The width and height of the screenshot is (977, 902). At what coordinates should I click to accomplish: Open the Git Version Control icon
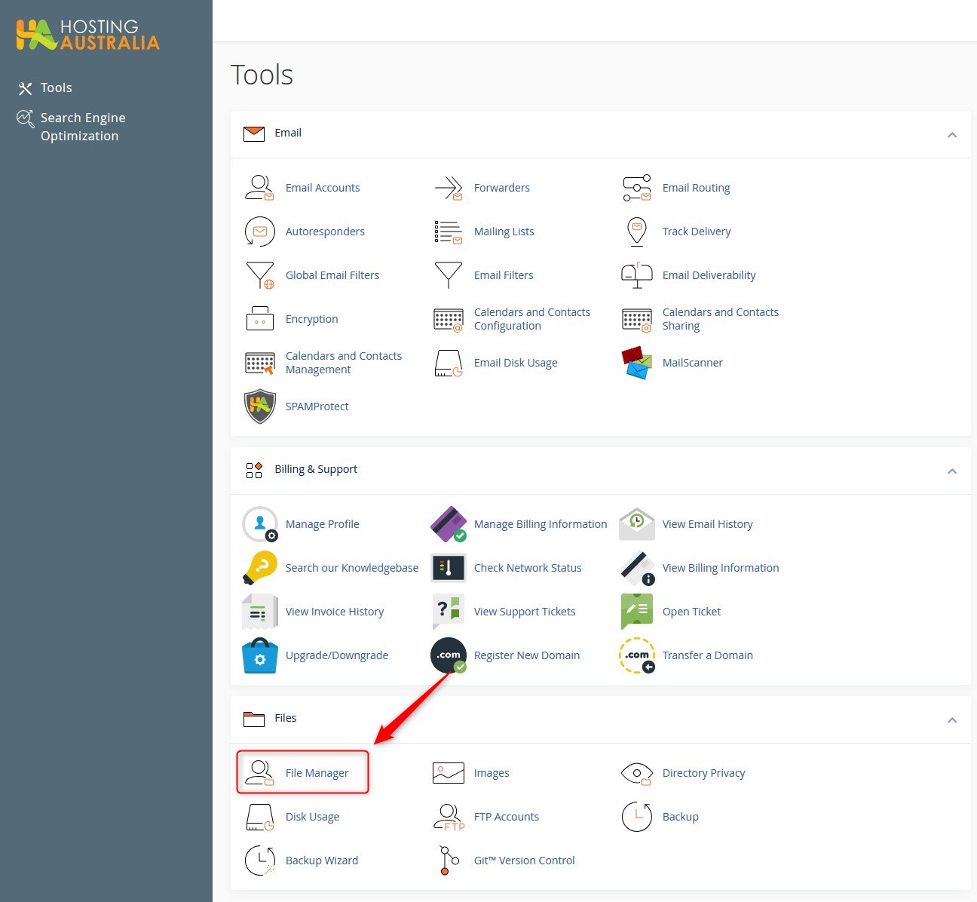click(x=449, y=861)
